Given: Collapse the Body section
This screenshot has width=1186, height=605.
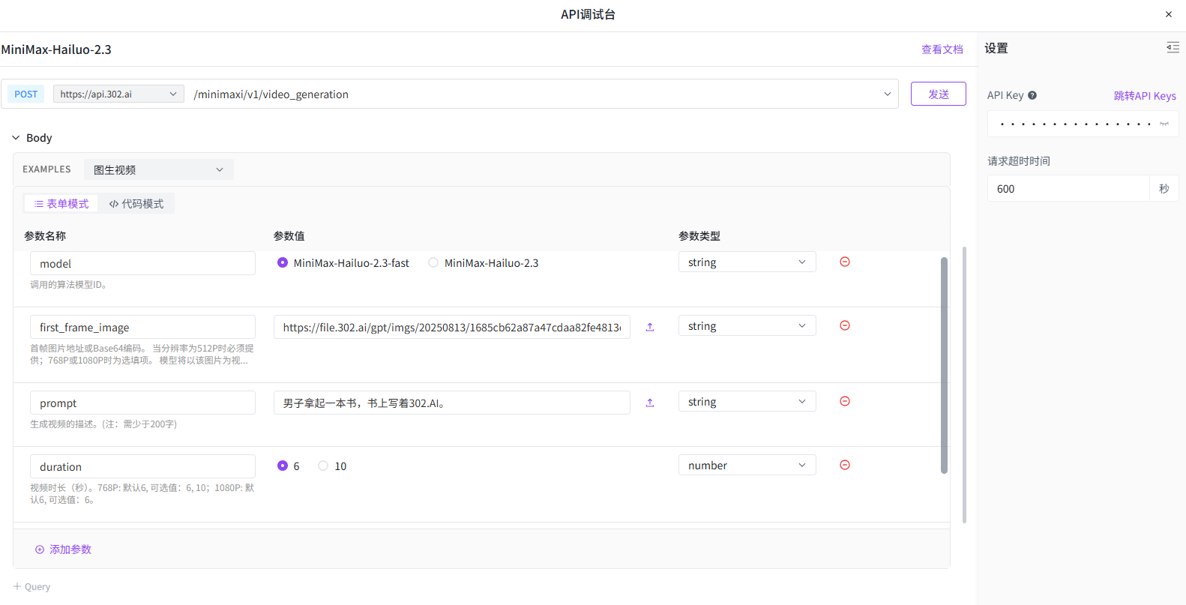Looking at the screenshot, I should click(x=16, y=138).
